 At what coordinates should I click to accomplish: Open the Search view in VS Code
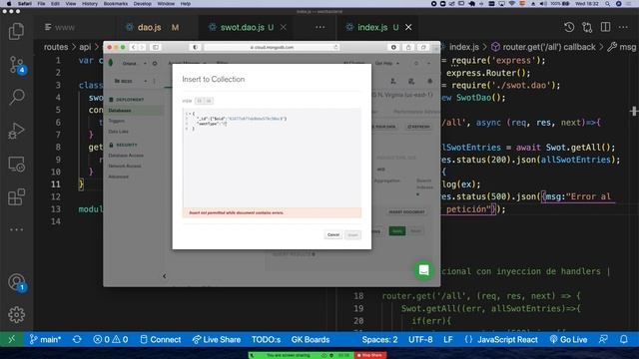pos(16,98)
